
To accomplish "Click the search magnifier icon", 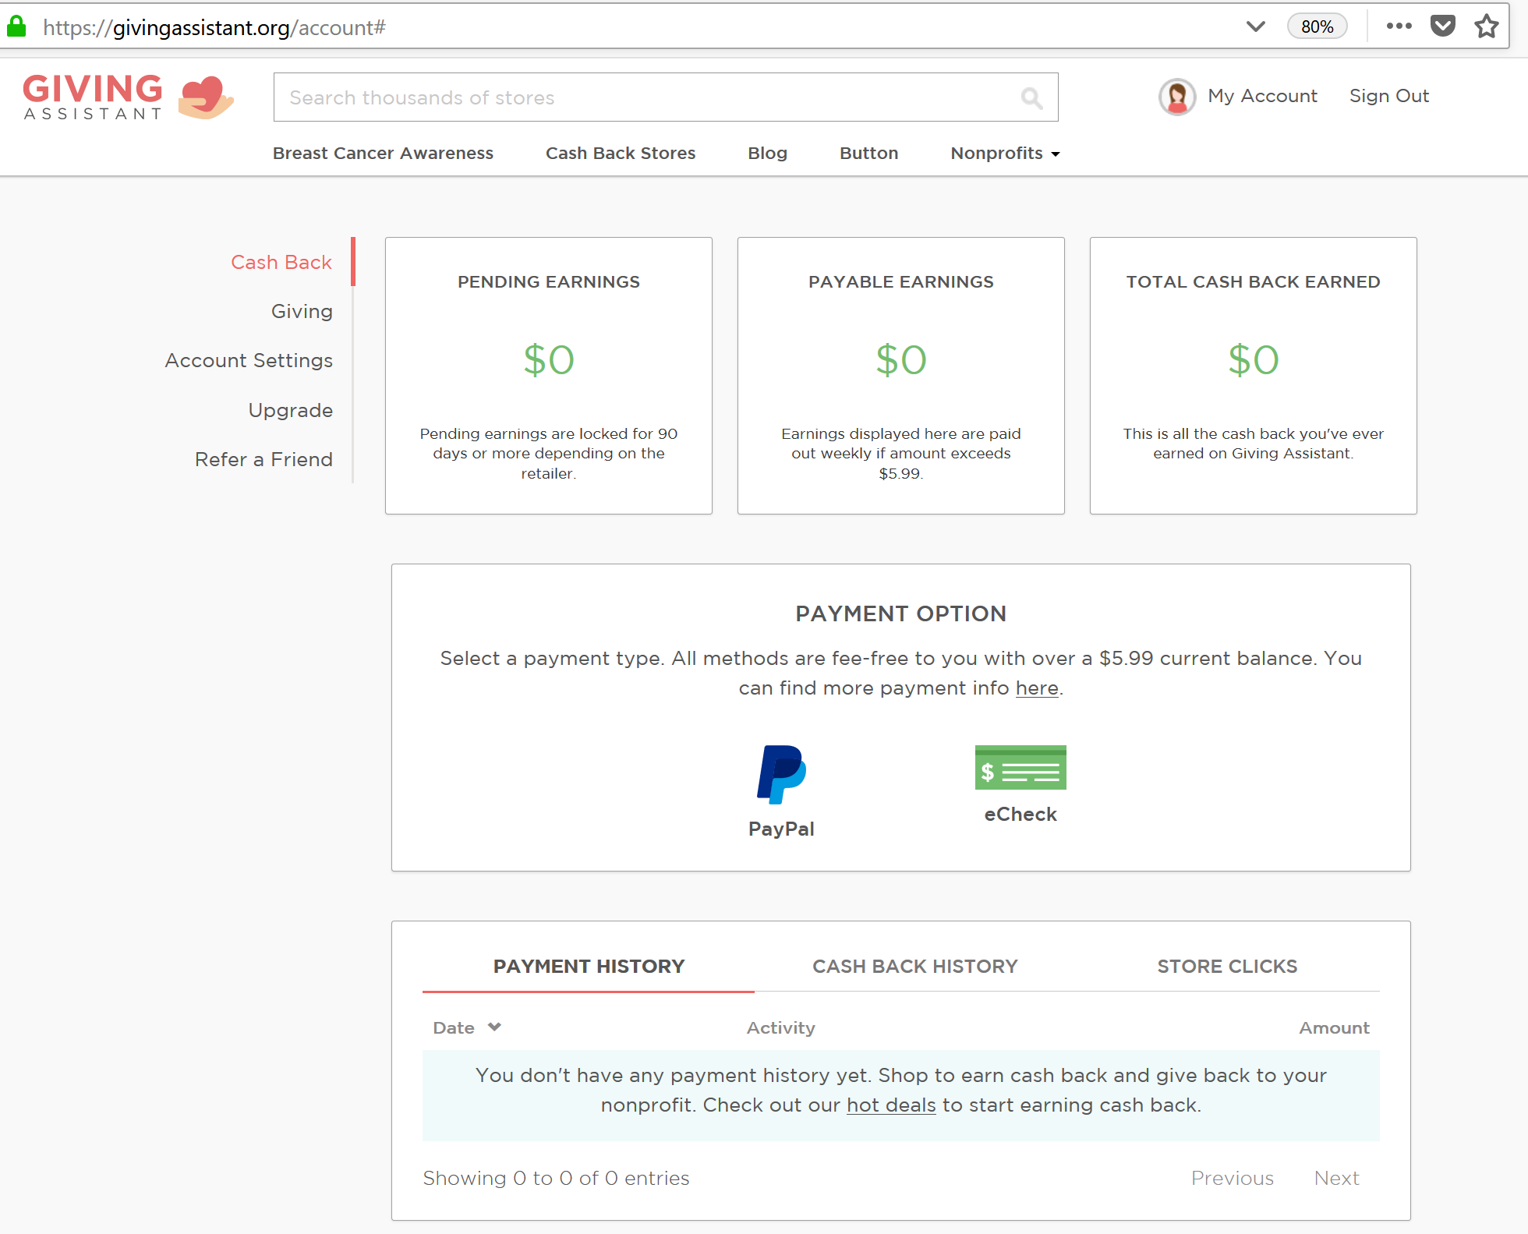I will point(1031,97).
